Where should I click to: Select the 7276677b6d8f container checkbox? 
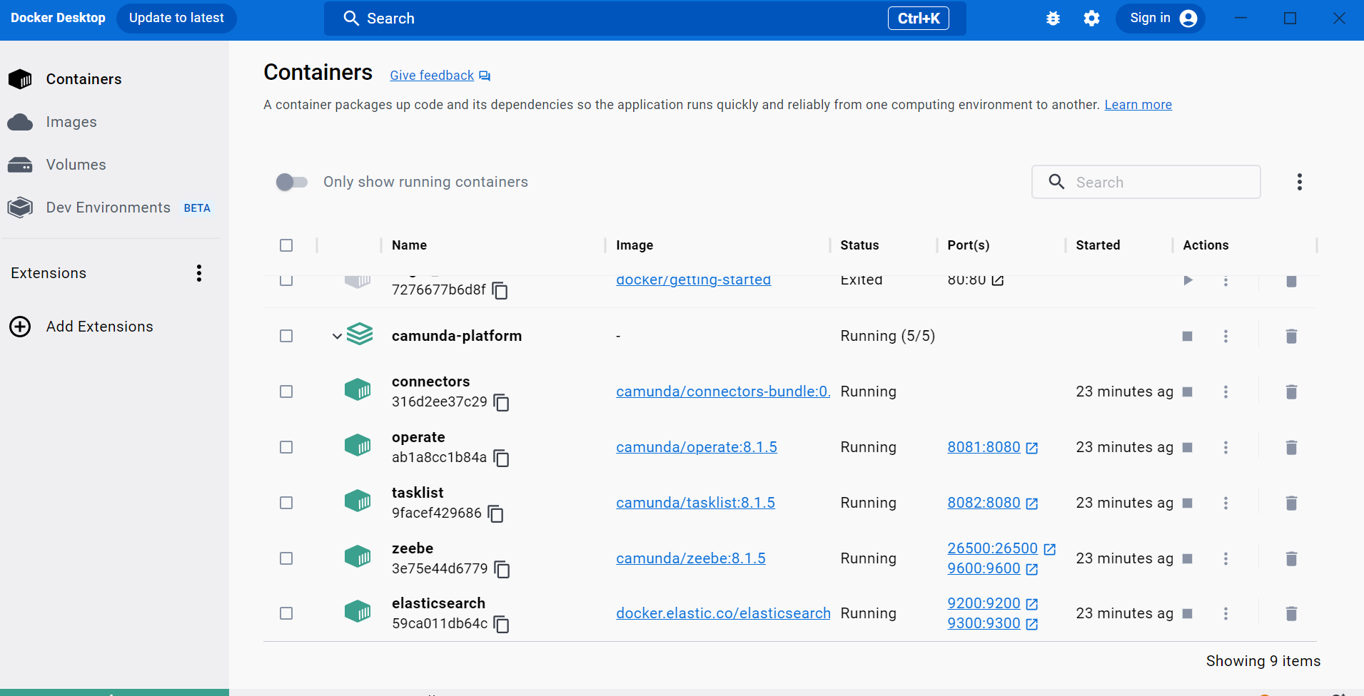click(x=286, y=280)
